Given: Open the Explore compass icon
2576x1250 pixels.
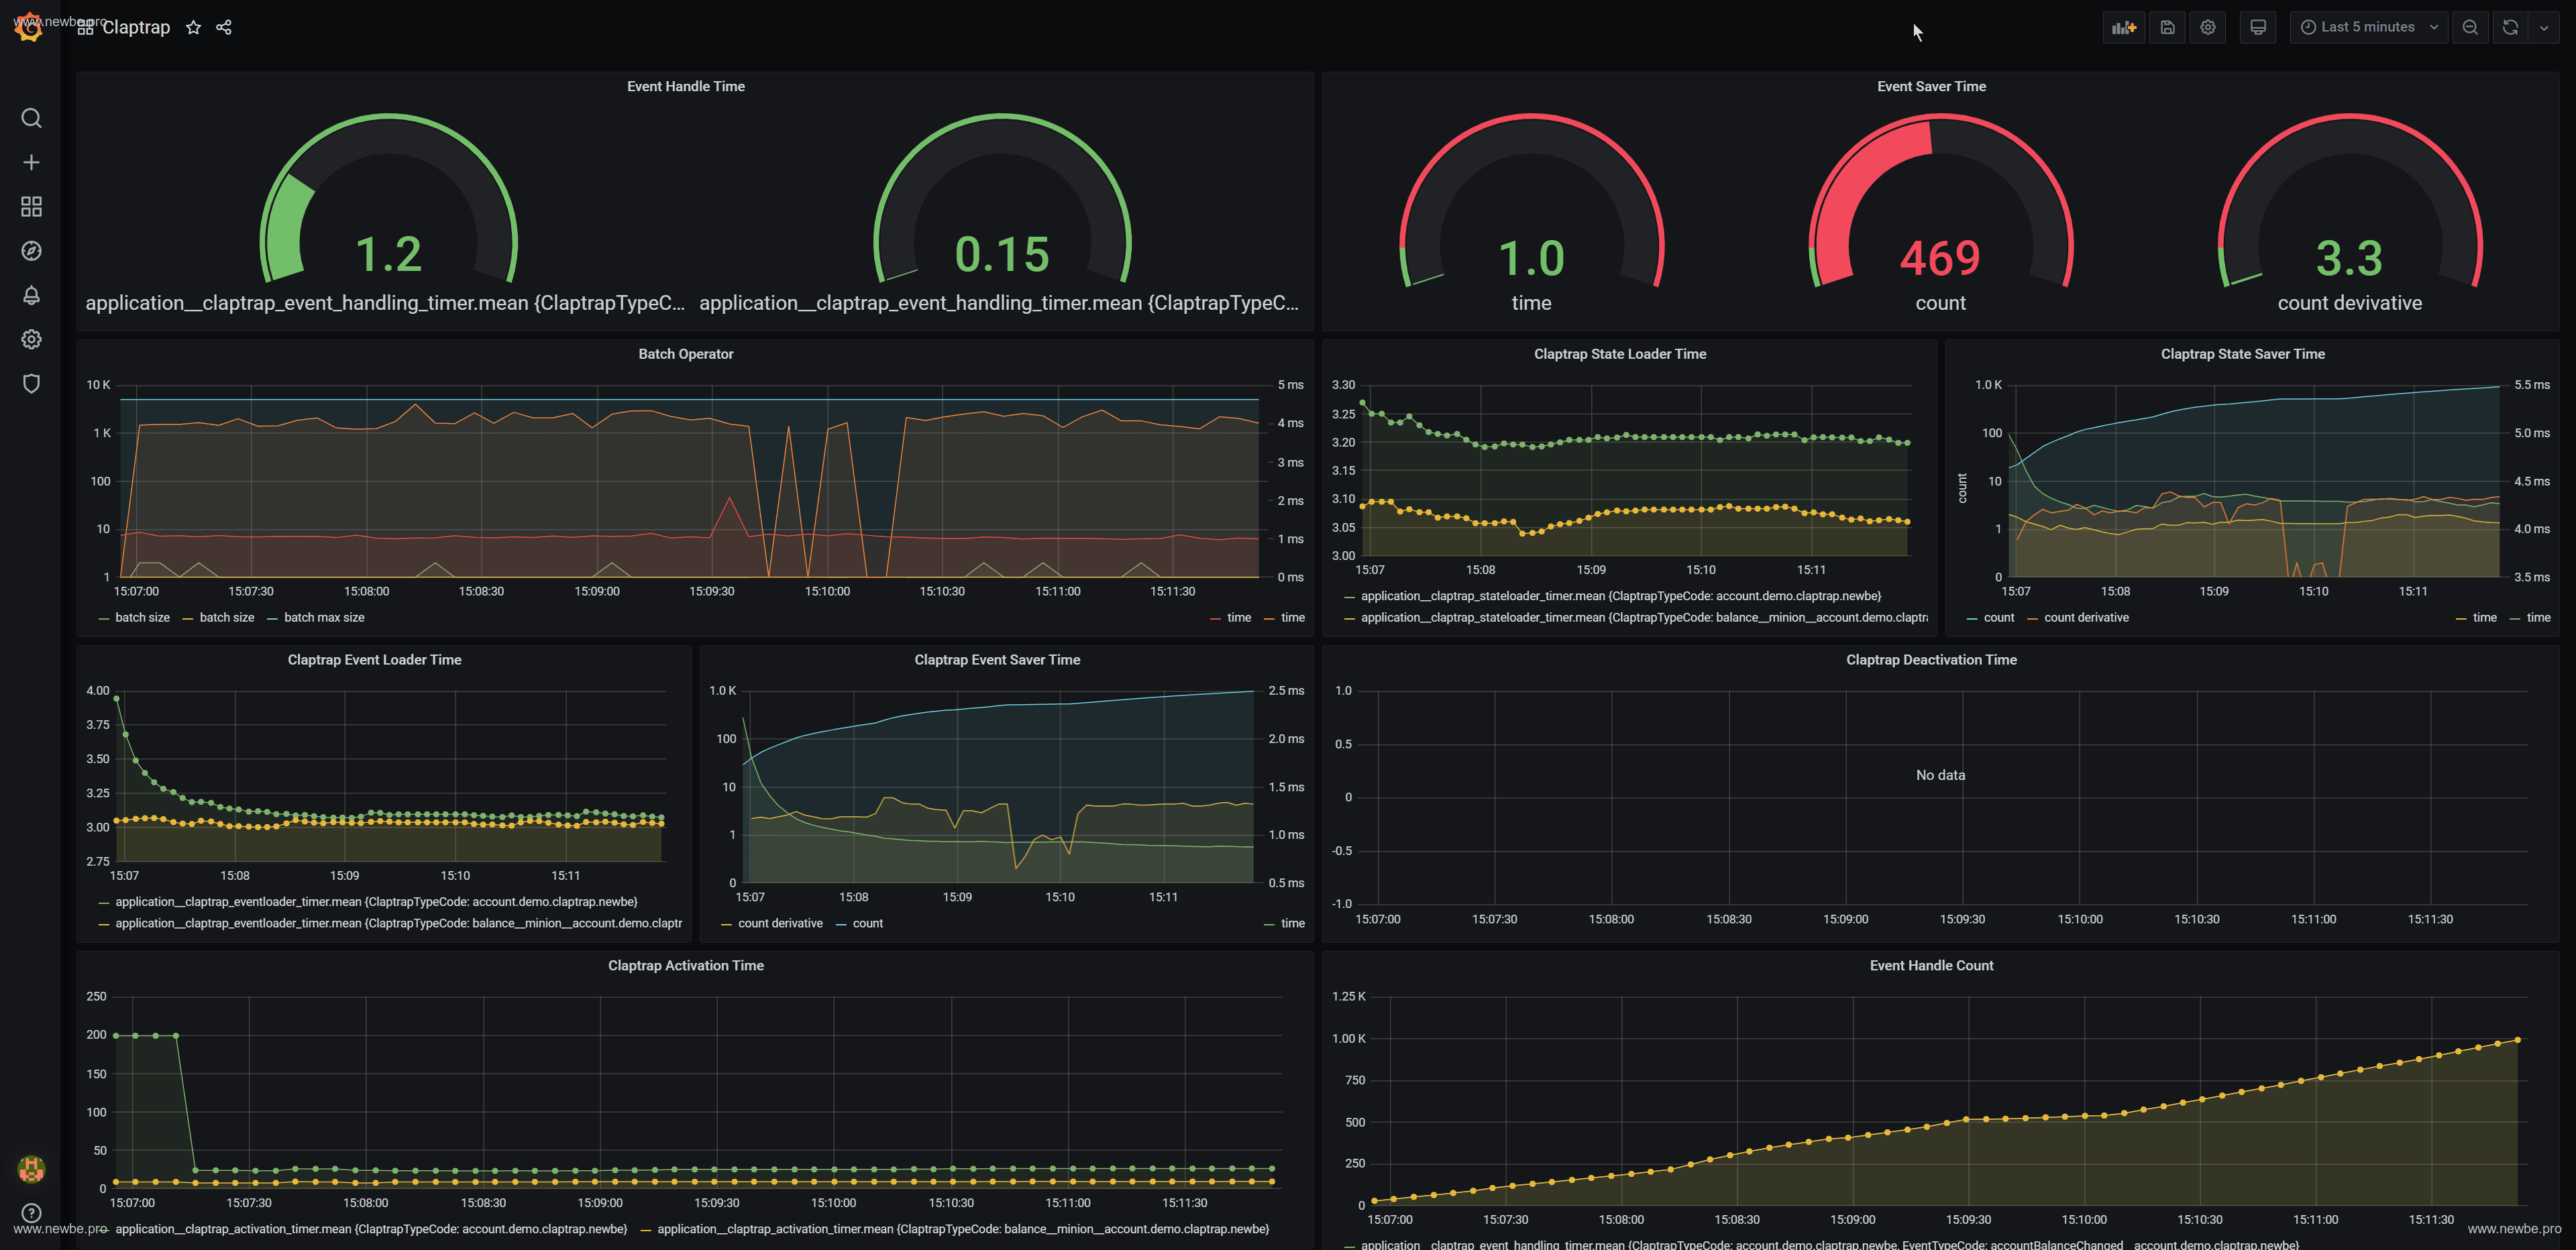Looking at the screenshot, I should 31,251.
